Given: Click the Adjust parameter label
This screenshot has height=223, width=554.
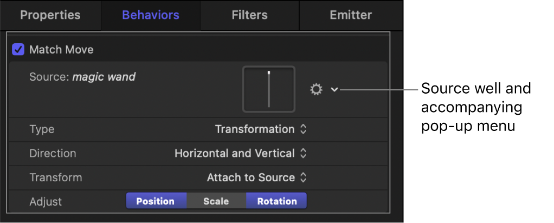Looking at the screenshot, I should tap(46, 202).
